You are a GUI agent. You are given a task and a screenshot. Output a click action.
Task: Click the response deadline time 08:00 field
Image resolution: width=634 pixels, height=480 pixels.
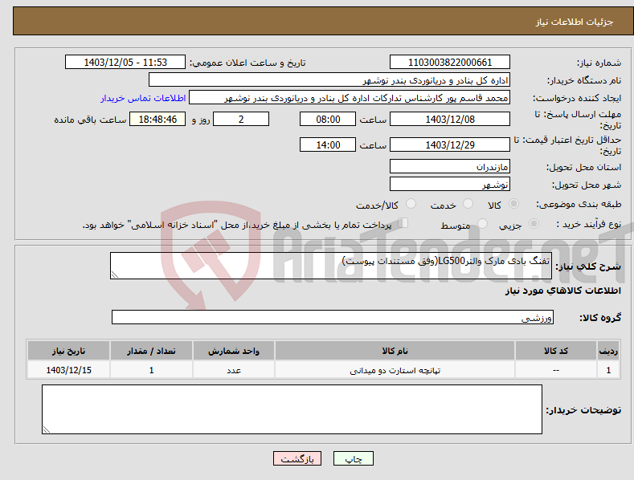[328, 119]
